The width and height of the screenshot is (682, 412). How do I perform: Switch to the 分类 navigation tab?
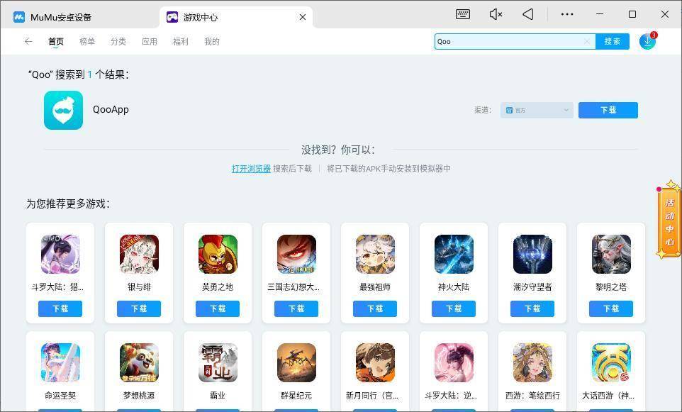(118, 41)
